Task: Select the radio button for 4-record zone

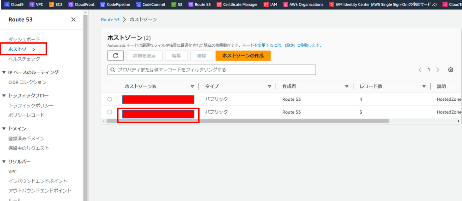Action: (x=110, y=99)
